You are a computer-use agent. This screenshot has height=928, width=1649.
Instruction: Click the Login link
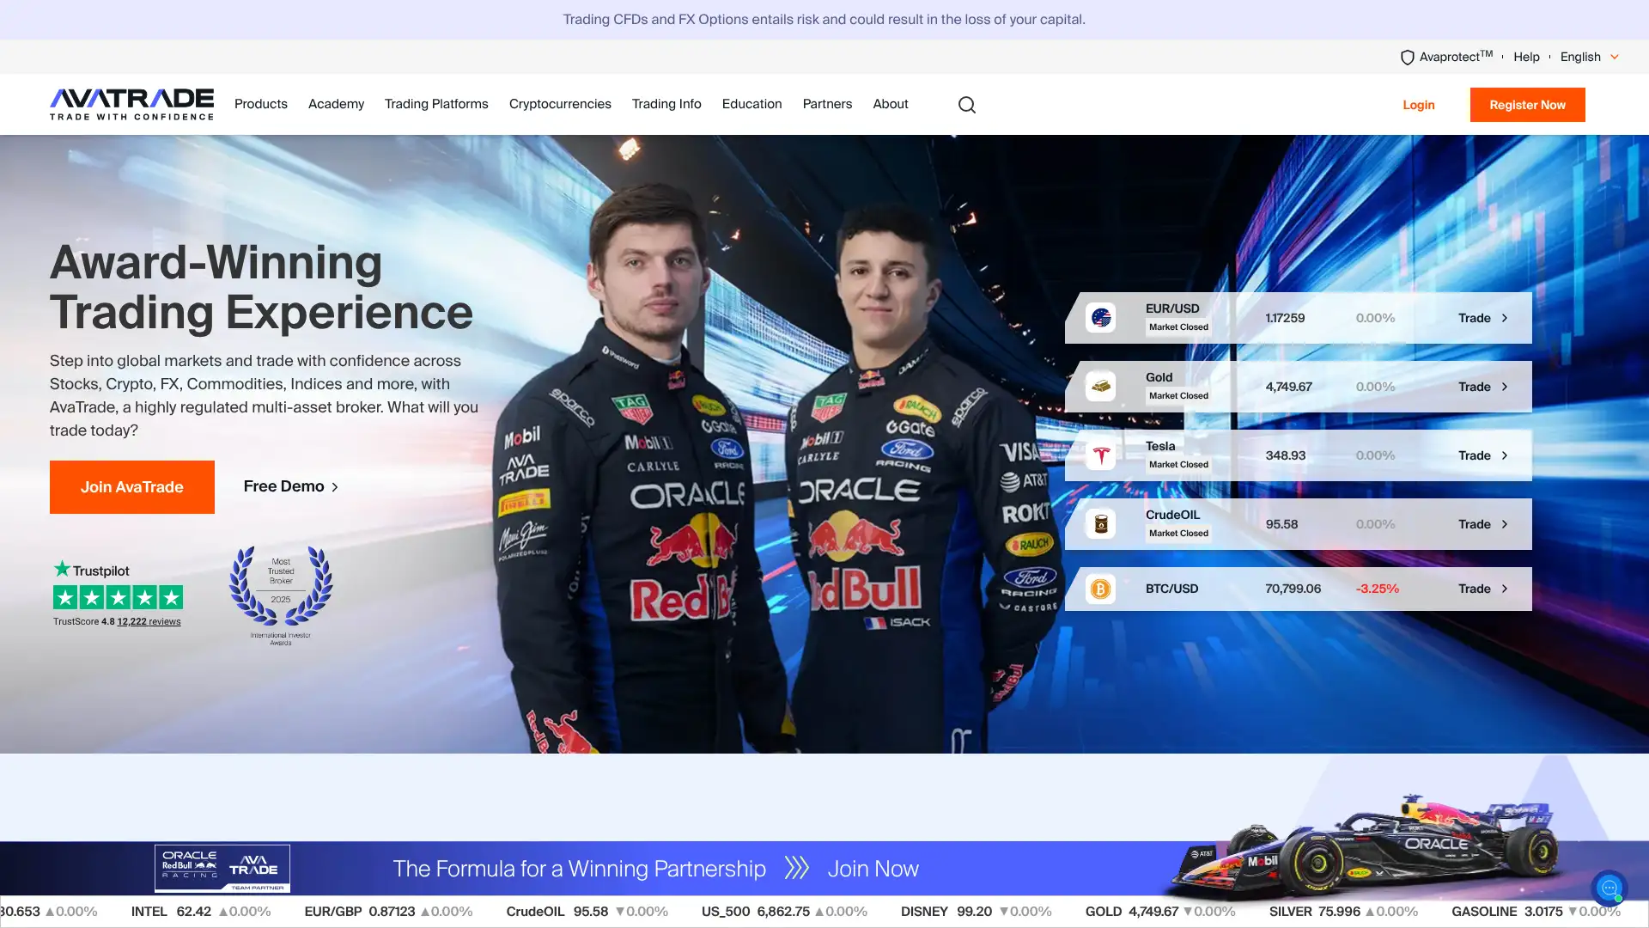1419,105
